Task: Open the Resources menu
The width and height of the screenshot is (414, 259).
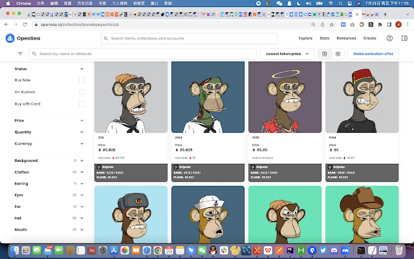Action: click(x=346, y=38)
